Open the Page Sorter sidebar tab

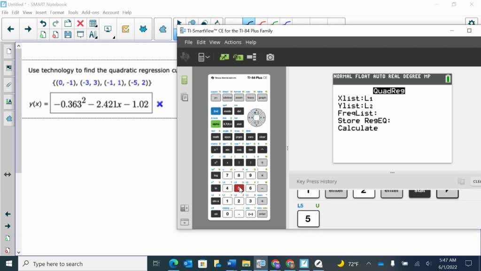(8, 51)
